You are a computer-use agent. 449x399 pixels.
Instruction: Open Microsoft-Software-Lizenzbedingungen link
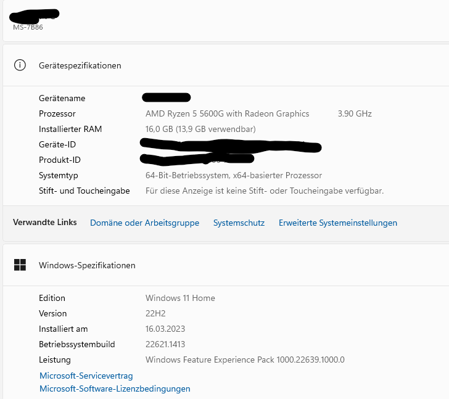coord(115,389)
